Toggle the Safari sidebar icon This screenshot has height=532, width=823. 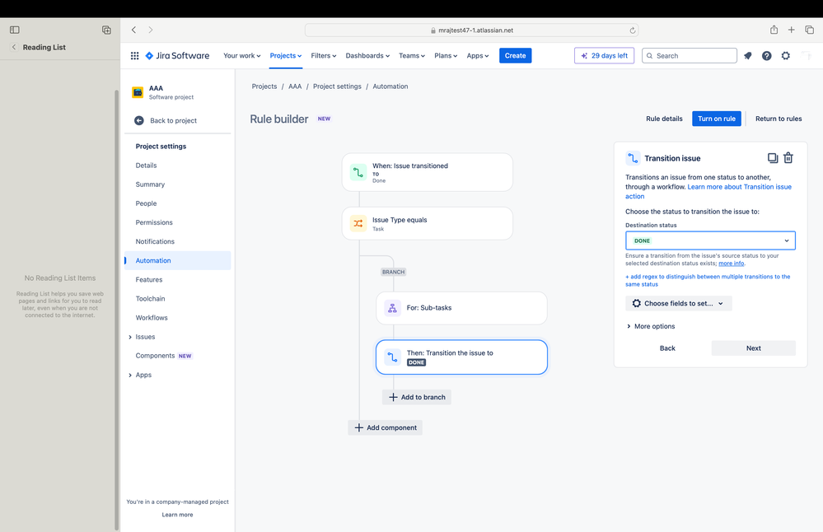tap(15, 30)
